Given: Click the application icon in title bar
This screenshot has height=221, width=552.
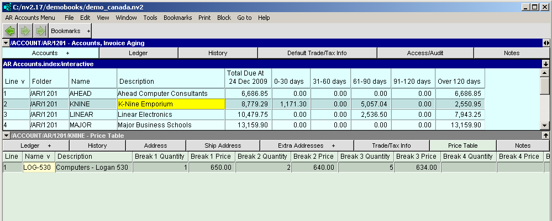Looking at the screenshot, I should click(6, 7).
